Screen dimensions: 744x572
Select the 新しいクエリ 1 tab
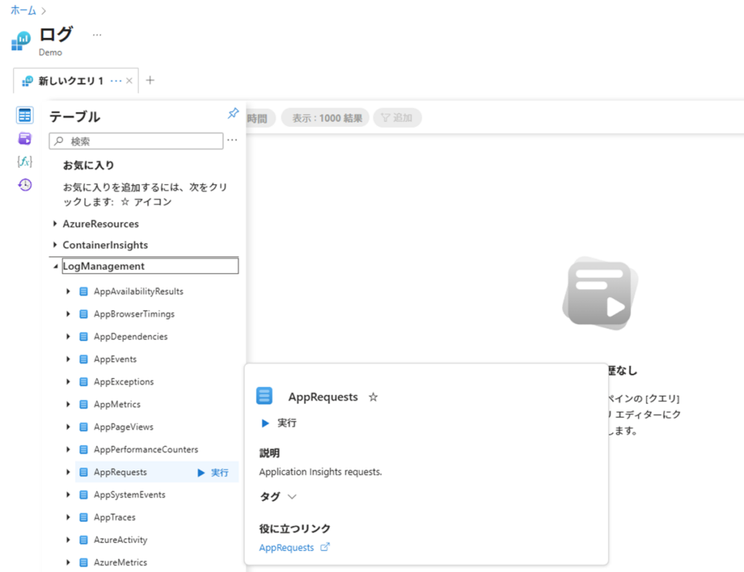click(x=70, y=81)
